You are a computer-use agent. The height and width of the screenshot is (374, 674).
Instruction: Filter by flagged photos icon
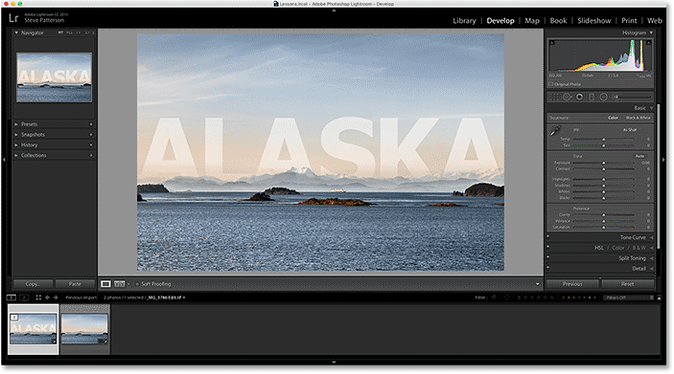494,297
